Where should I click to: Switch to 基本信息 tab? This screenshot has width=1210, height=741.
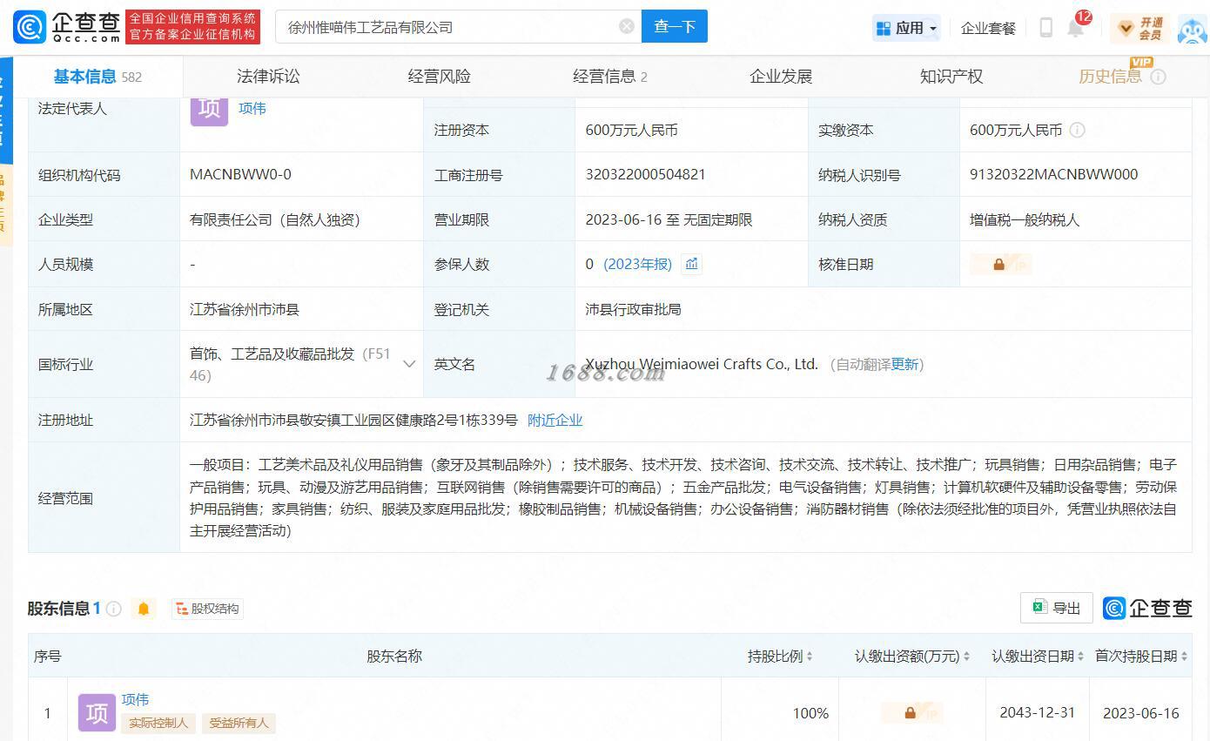point(97,77)
